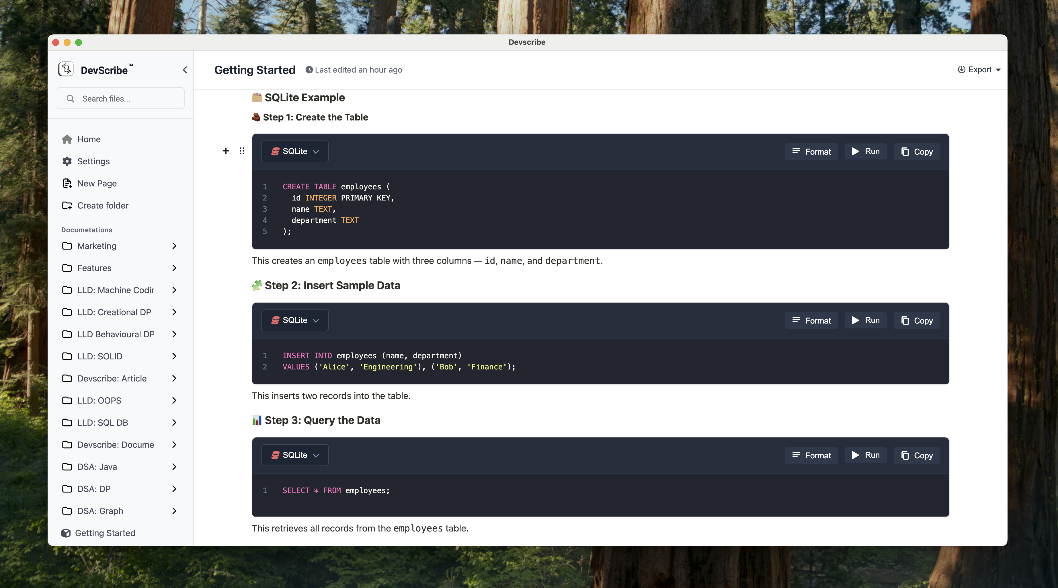Go to Home in the sidebar

89,139
